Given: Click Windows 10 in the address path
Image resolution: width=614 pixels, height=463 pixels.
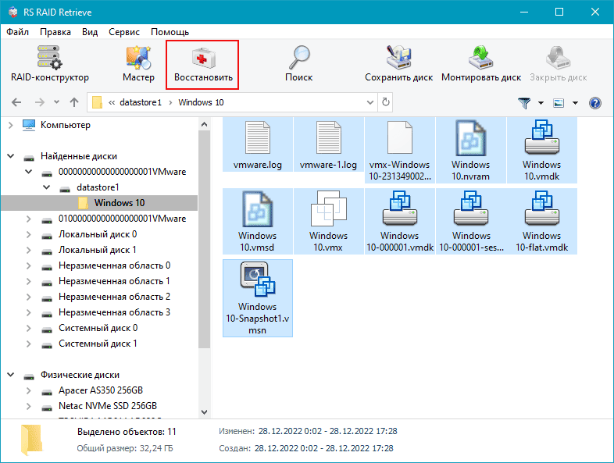Looking at the screenshot, I should 201,102.
